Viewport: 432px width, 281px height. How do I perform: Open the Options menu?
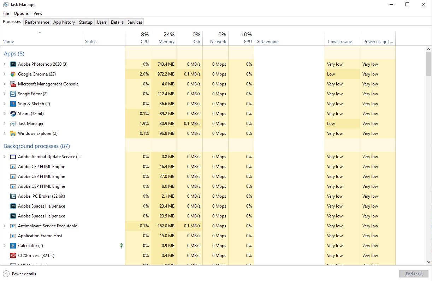[x=21, y=13]
